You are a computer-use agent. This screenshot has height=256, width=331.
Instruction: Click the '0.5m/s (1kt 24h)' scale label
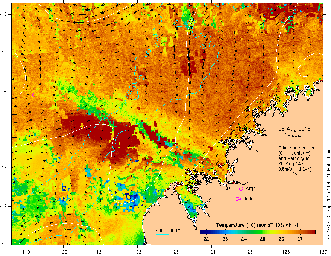click(x=295, y=169)
